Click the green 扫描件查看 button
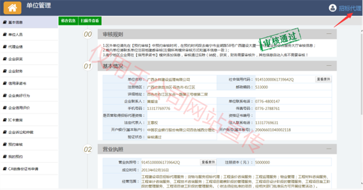Viewport: 363px width, 190px height. 90,21
